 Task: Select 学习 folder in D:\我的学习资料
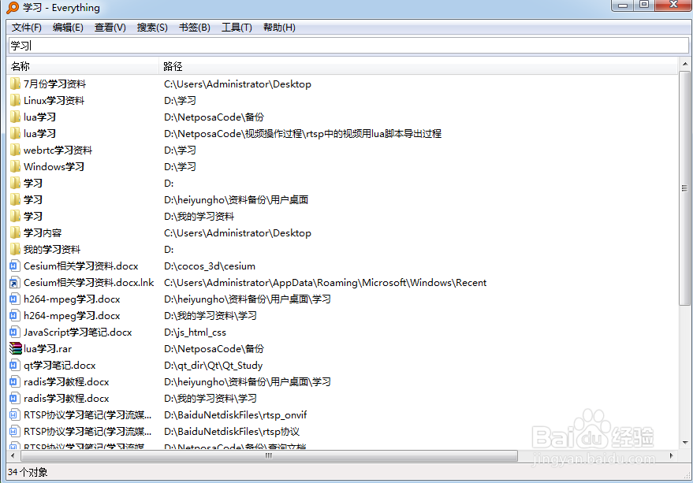pos(33,216)
